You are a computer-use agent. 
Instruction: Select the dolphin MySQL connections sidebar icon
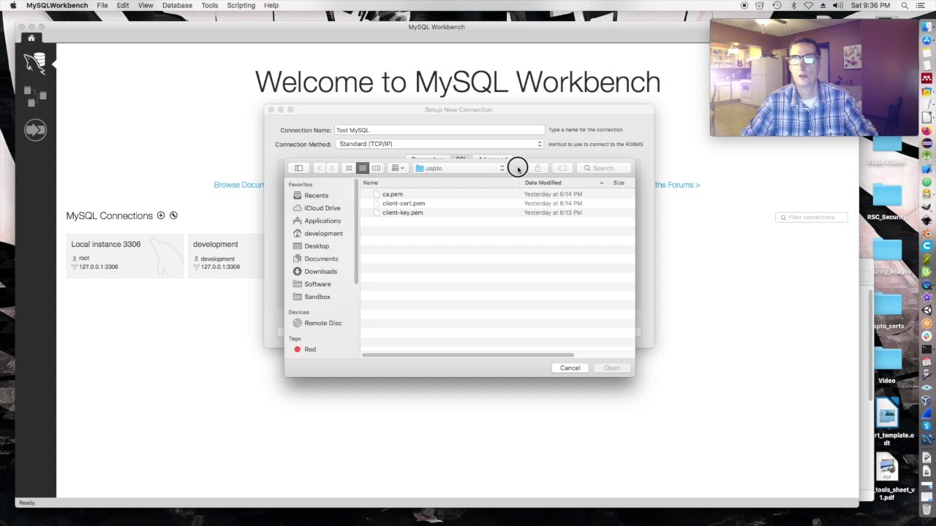34,63
